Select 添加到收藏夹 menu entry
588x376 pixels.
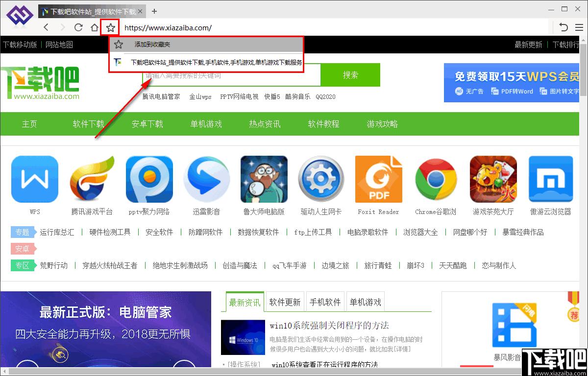pos(206,45)
